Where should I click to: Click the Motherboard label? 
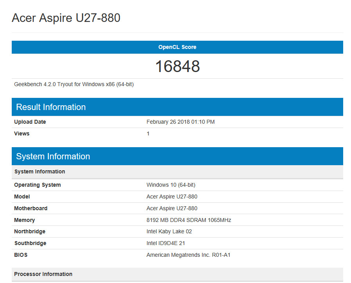pyautogui.click(x=30, y=208)
